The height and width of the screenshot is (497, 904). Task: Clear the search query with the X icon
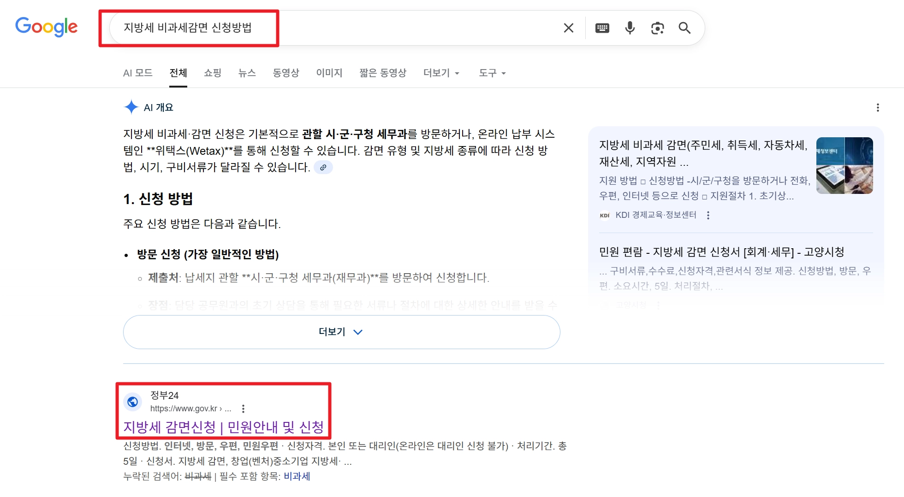(x=568, y=28)
